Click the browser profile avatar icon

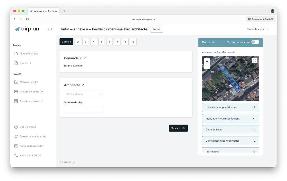272,11
